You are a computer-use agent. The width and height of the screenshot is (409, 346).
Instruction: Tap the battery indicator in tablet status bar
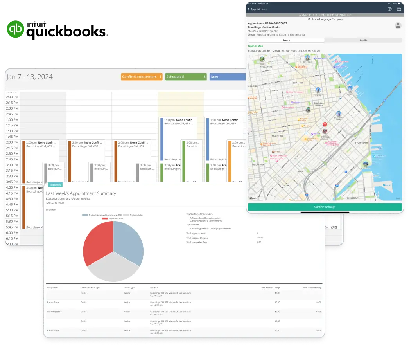click(399, 4)
